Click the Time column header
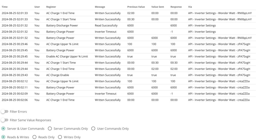The width and height of the screenshot is (258, 140). tap(5, 7)
